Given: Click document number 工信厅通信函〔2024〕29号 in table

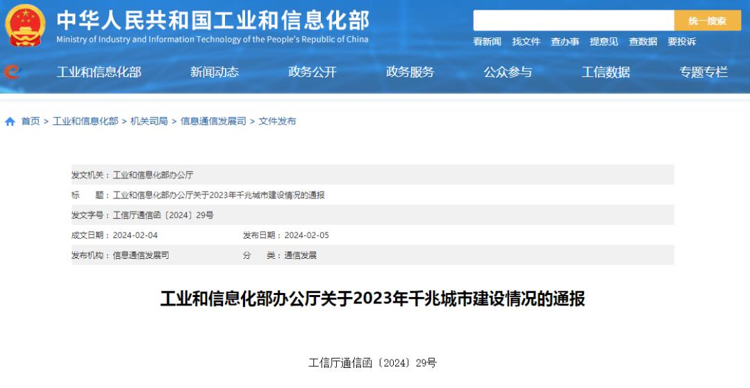Looking at the screenshot, I should pos(163,215).
